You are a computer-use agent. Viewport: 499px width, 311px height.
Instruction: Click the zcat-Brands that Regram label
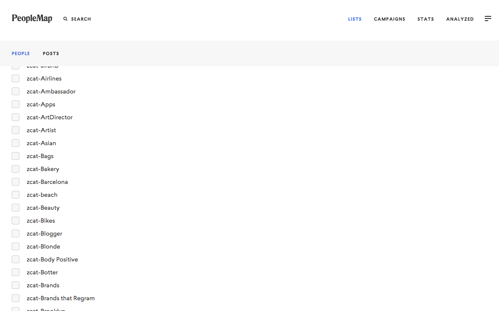point(61,299)
